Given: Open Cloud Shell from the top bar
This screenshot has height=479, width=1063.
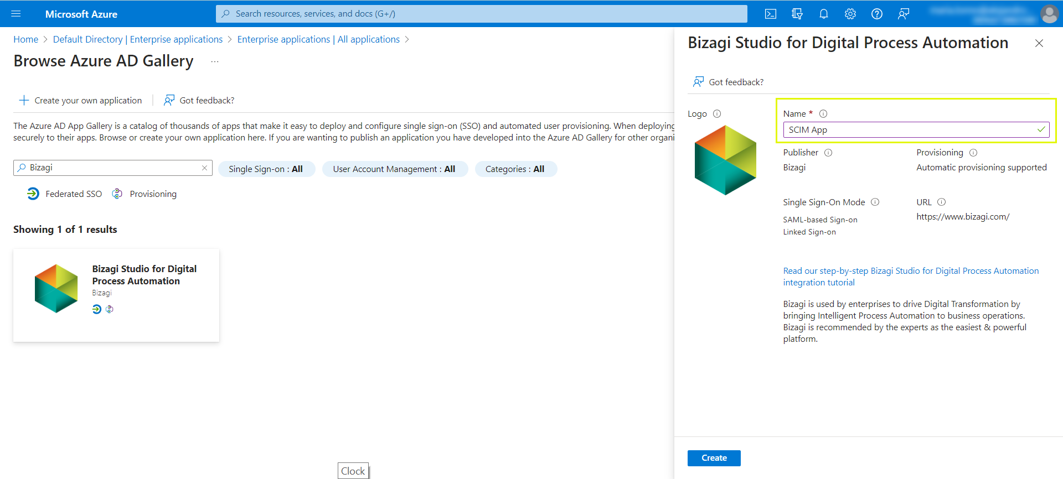Looking at the screenshot, I should coord(771,14).
